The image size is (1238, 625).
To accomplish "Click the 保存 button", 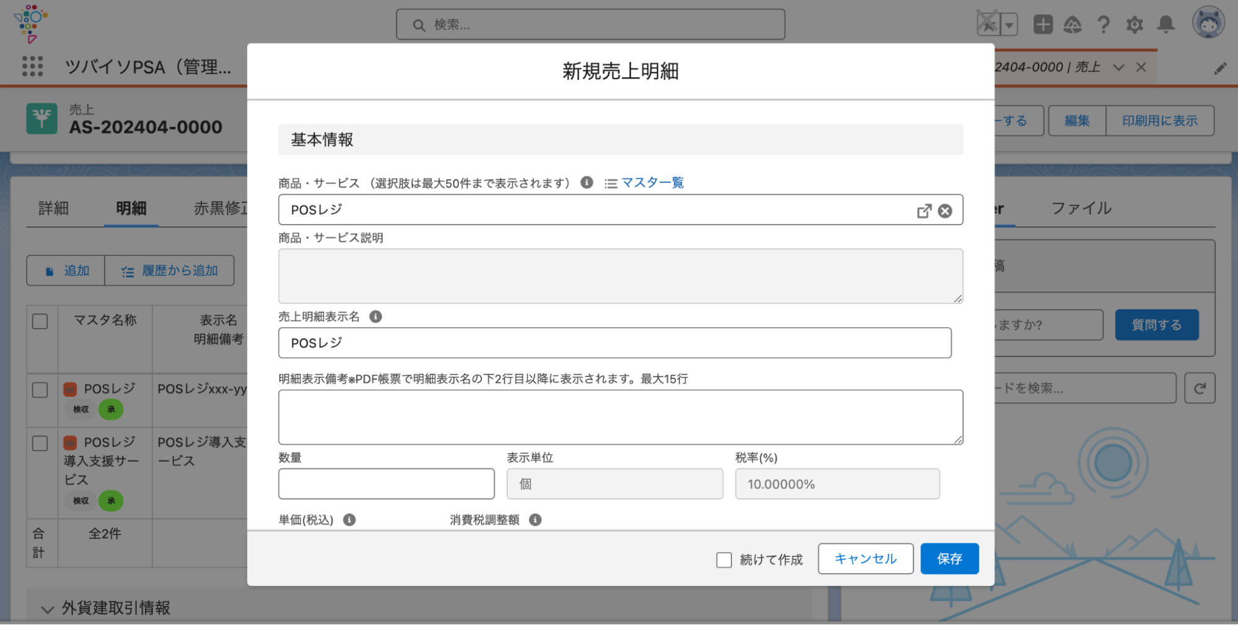I will (x=949, y=559).
